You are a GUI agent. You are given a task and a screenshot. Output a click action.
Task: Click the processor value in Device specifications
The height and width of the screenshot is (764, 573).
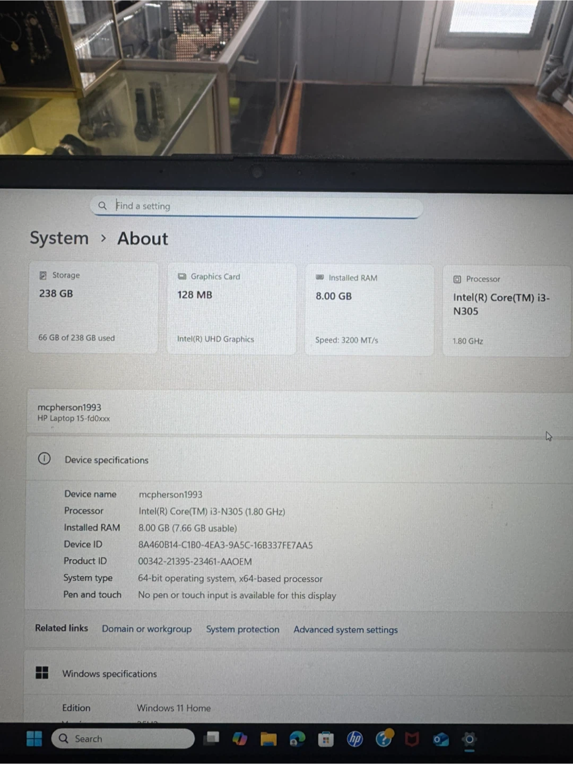212,511
